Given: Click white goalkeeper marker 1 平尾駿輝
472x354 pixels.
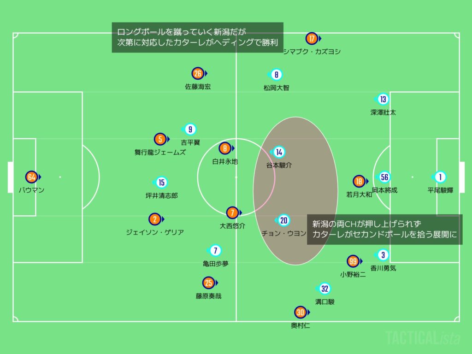Looking at the screenshot, I should pos(440,177).
